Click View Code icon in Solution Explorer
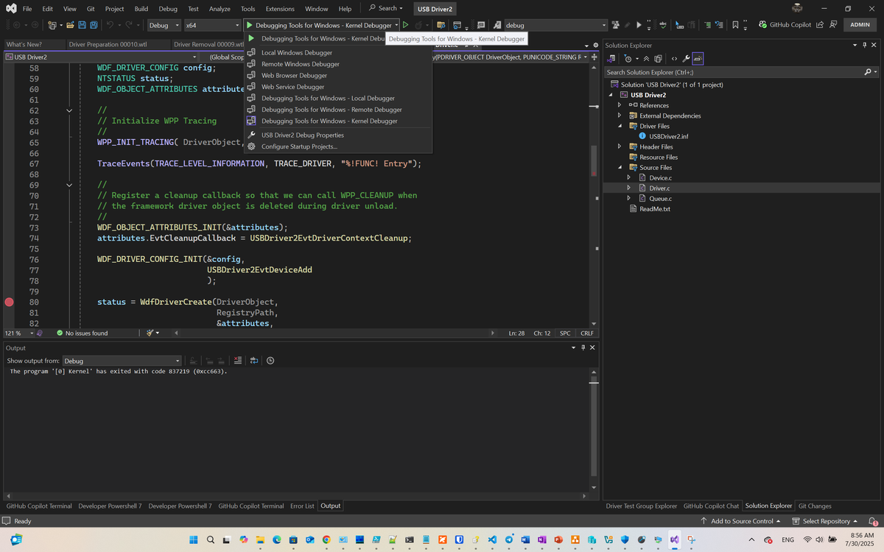 click(674, 58)
